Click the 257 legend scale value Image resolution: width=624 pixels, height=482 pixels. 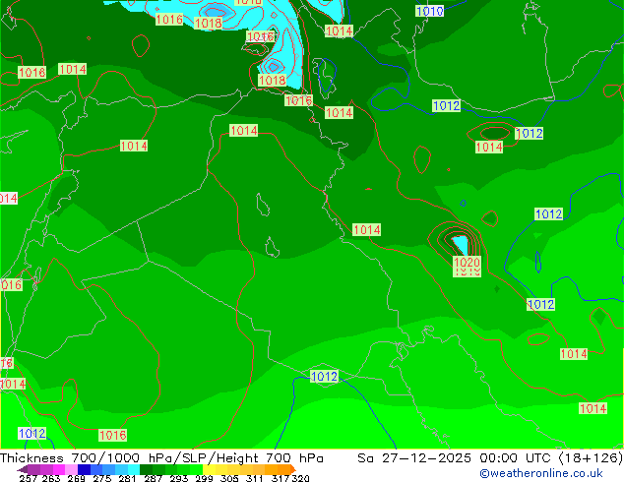(x=28, y=478)
